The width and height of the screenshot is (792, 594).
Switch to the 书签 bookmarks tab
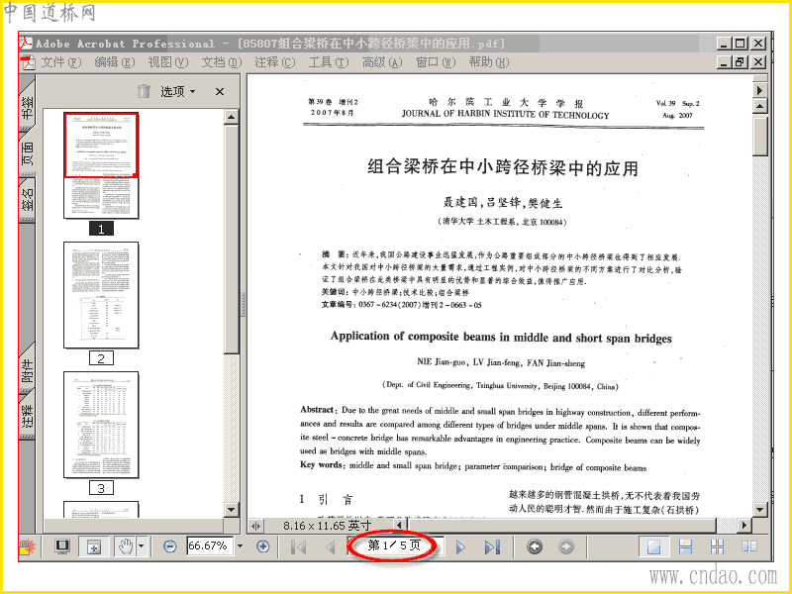28,107
